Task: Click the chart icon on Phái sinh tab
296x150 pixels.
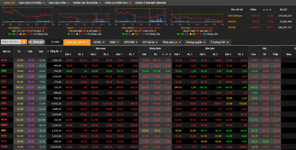Action: click(176, 42)
